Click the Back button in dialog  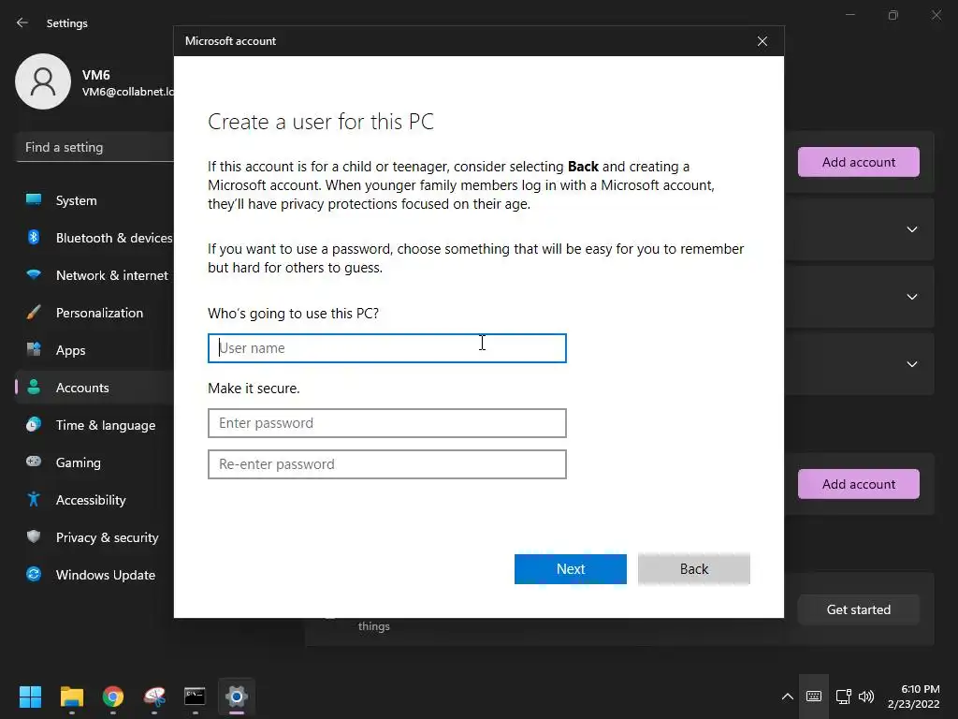694,569
